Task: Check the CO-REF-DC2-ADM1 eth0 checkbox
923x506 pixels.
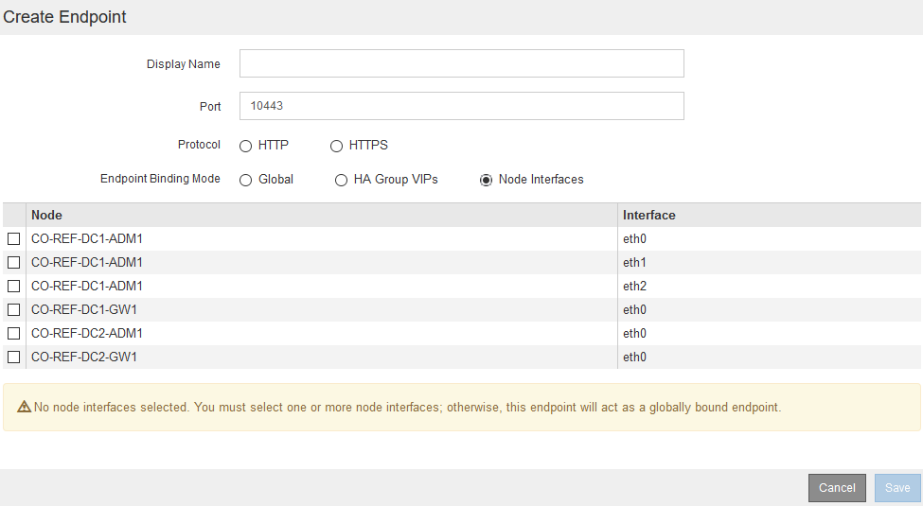Action: pyautogui.click(x=14, y=334)
